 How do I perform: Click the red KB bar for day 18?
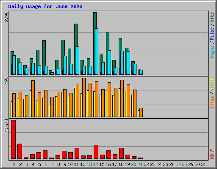122,153
